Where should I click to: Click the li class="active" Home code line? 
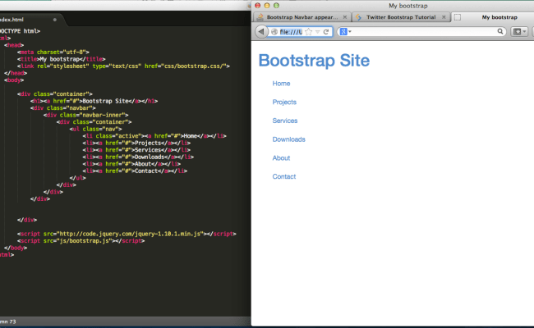coord(154,136)
